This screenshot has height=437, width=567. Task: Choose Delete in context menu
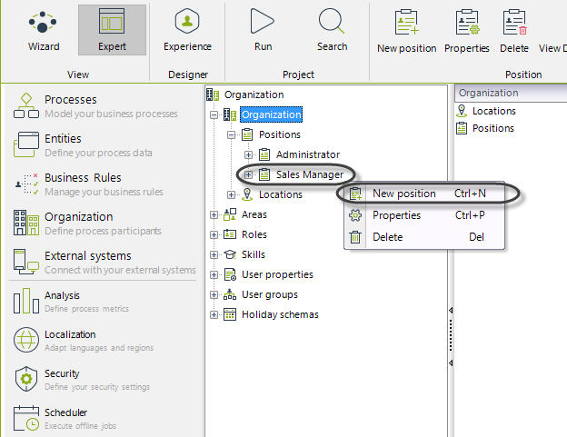click(424, 237)
